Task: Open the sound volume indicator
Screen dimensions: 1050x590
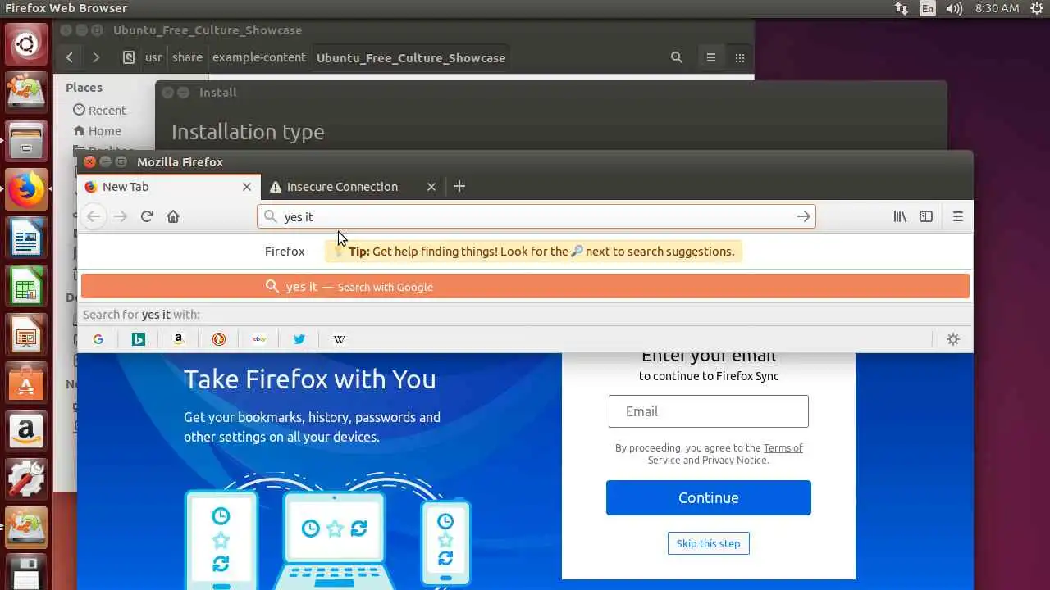Action: coord(954,8)
